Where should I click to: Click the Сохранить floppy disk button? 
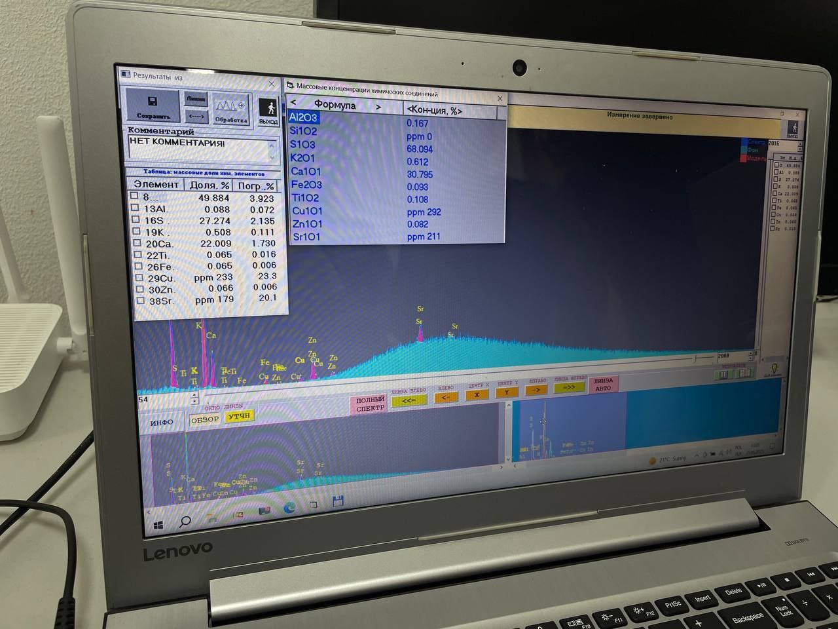[153, 107]
